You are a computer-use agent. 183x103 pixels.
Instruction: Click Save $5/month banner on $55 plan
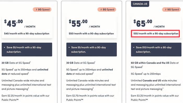tap(92, 50)
